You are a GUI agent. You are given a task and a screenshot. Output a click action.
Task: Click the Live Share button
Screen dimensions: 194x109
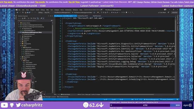point(162,12)
